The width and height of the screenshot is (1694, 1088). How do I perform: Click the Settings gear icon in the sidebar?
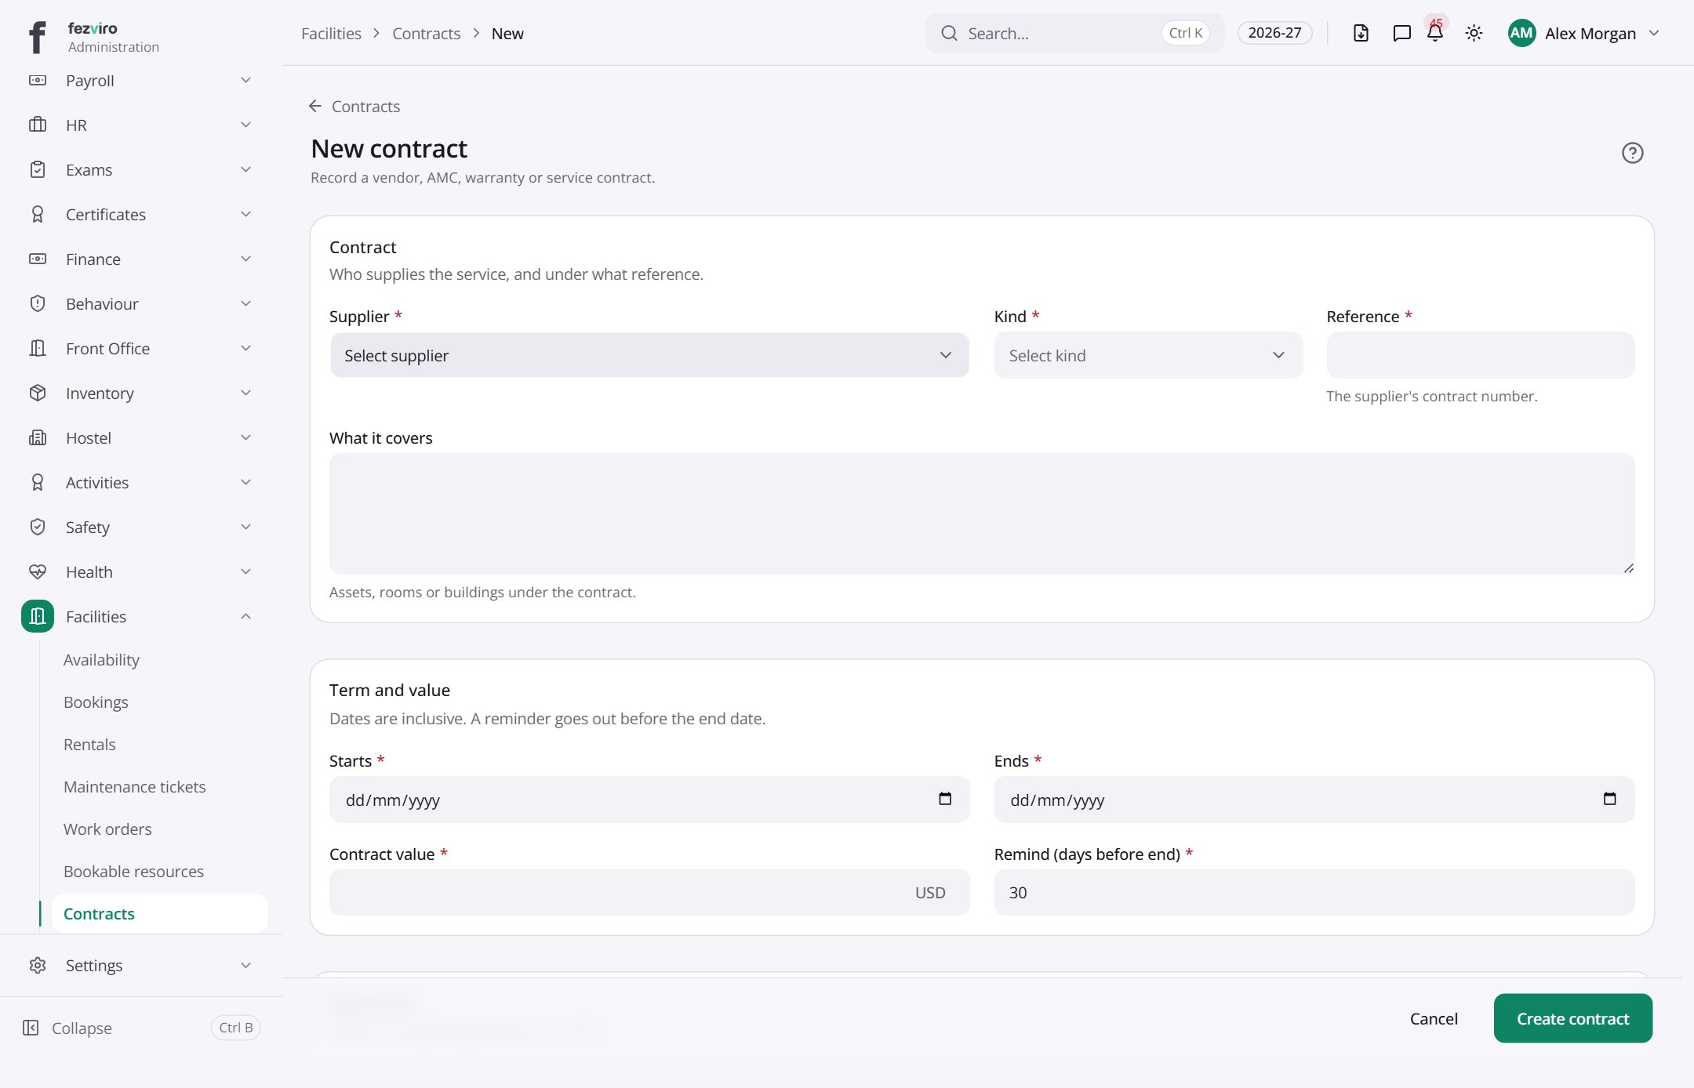coord(38,965)
